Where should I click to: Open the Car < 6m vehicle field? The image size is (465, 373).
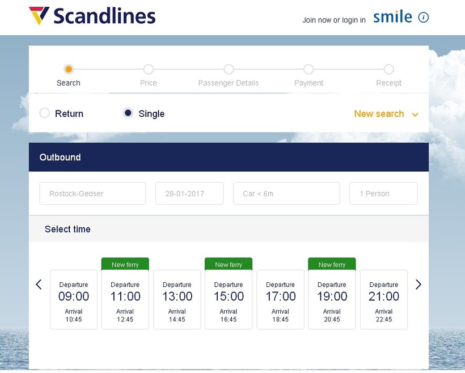tap(286, 193)
